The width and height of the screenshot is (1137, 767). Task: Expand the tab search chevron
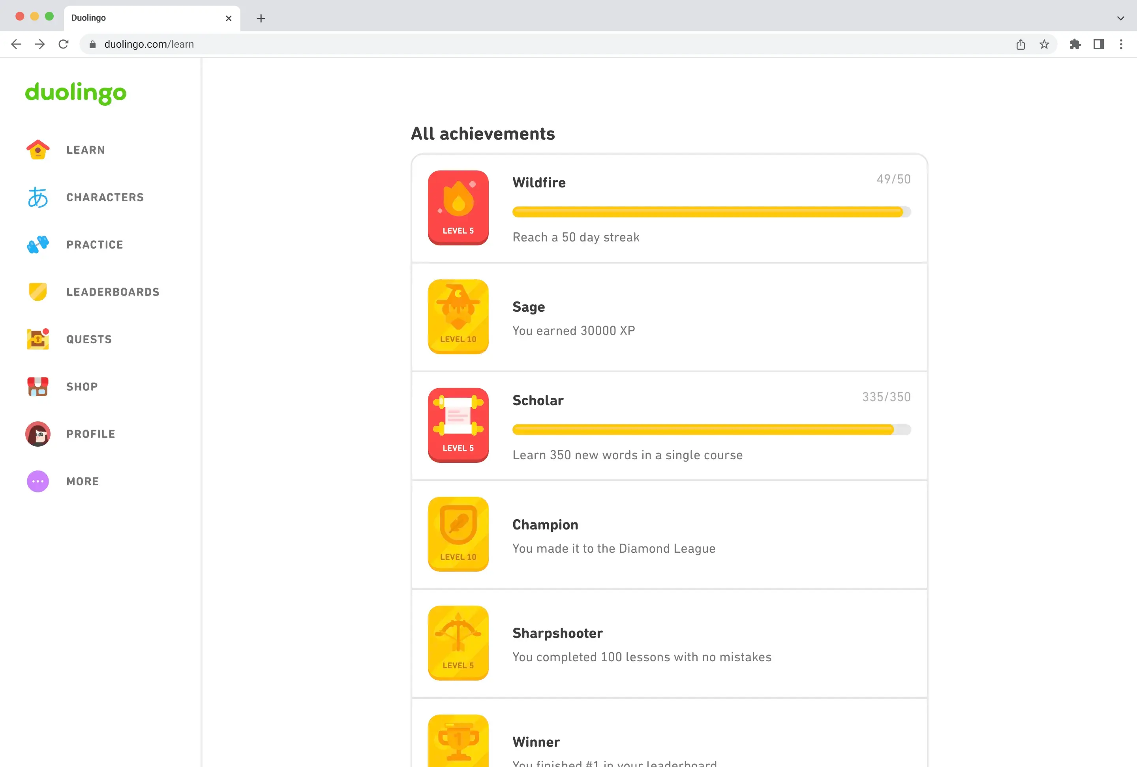(x=1120, y=18)
